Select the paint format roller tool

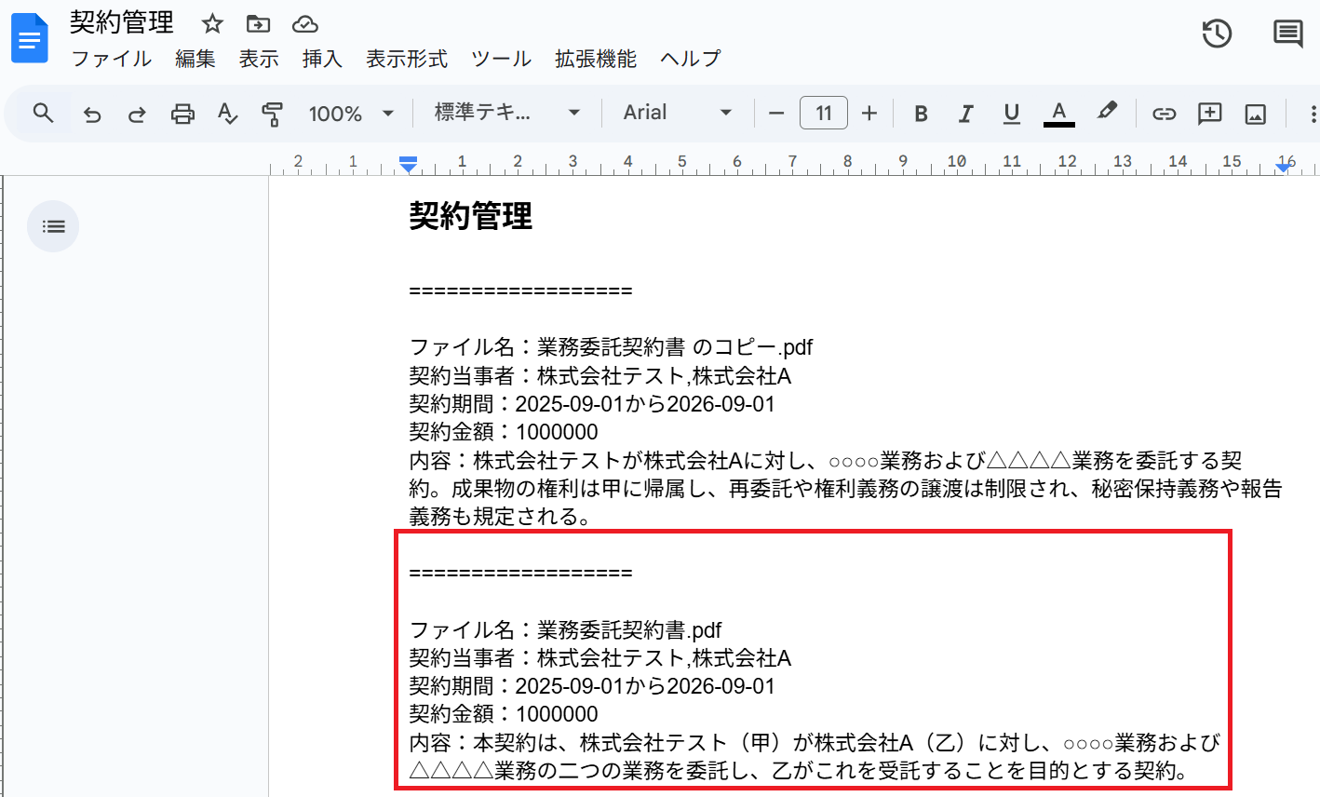[x=272, y=114]
